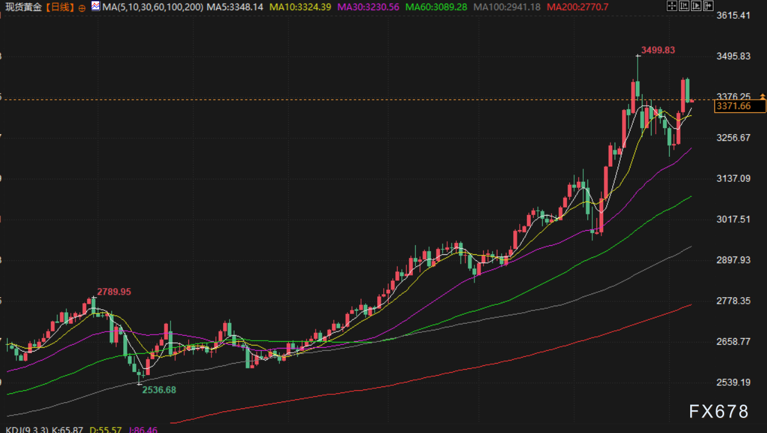Select the yellow MA10:3324.39 legend
The height and width of the screenshot is (433, 767).
300,7
